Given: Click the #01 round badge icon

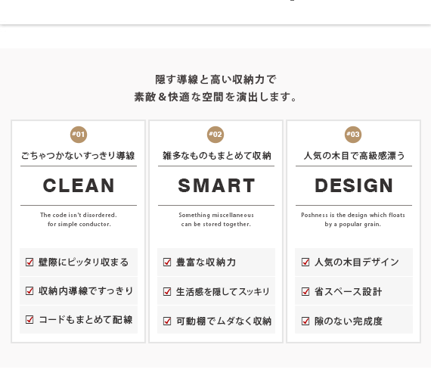Looking at the screenshot, I should [79, 135].
